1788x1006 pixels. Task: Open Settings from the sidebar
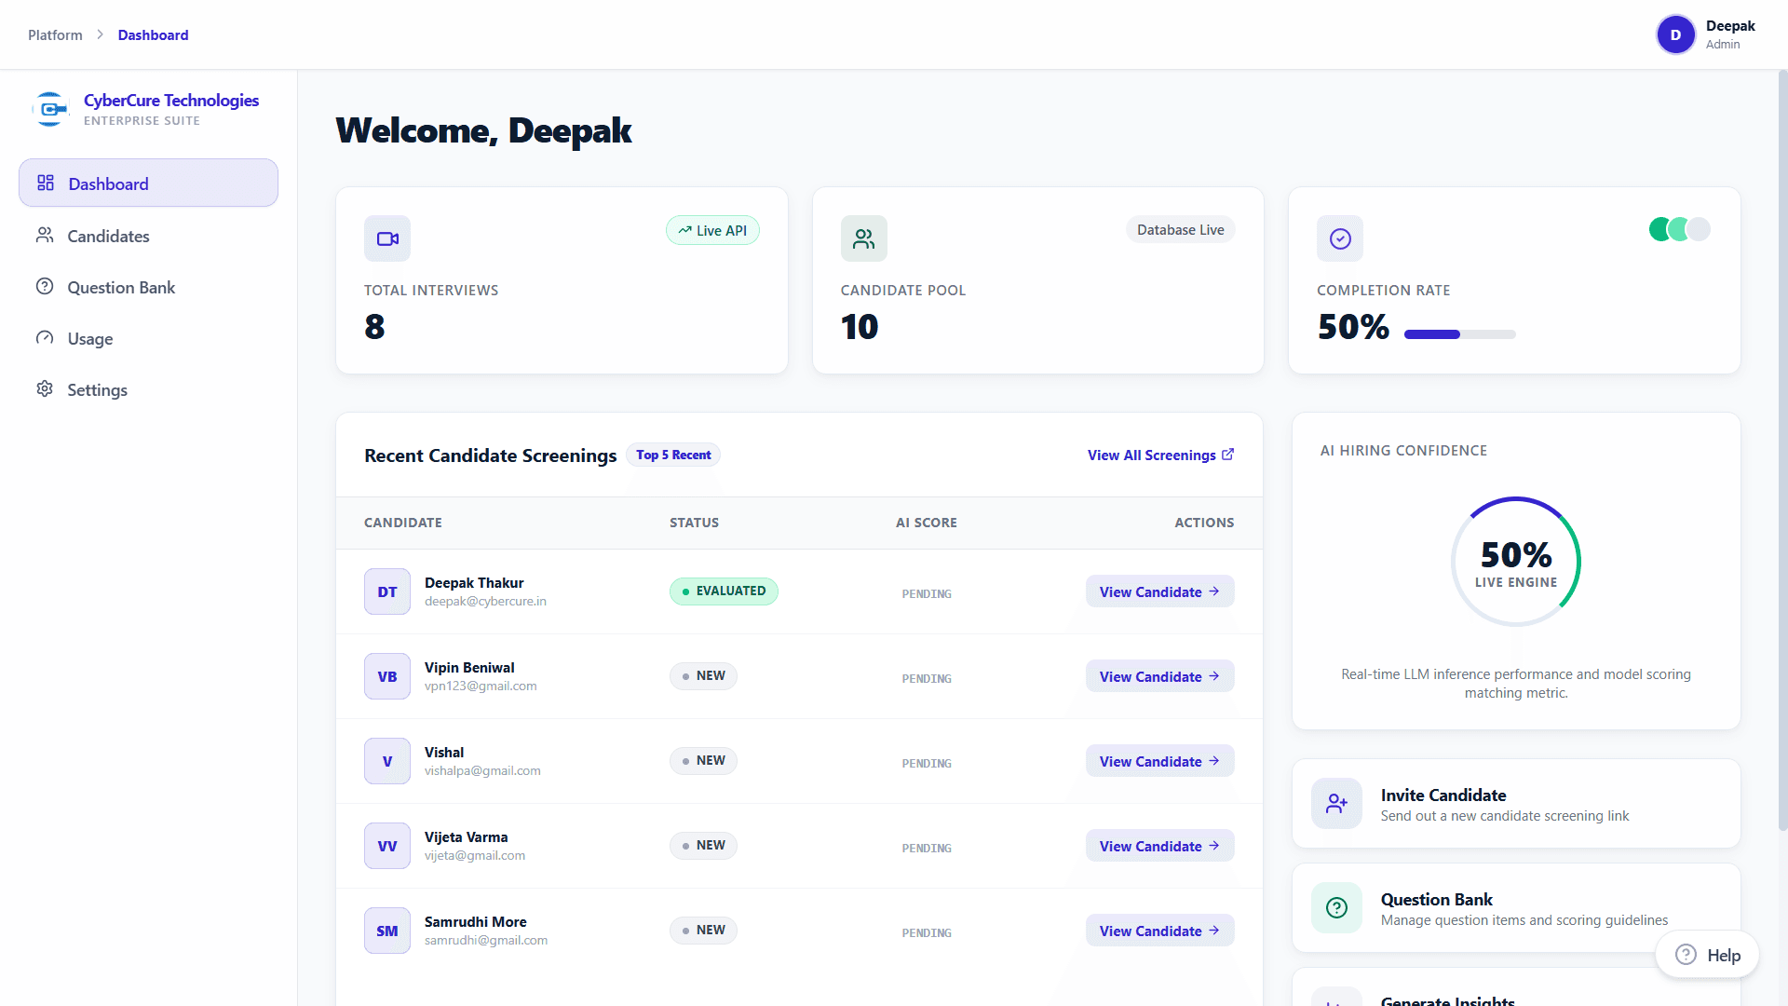coord(148,389)
